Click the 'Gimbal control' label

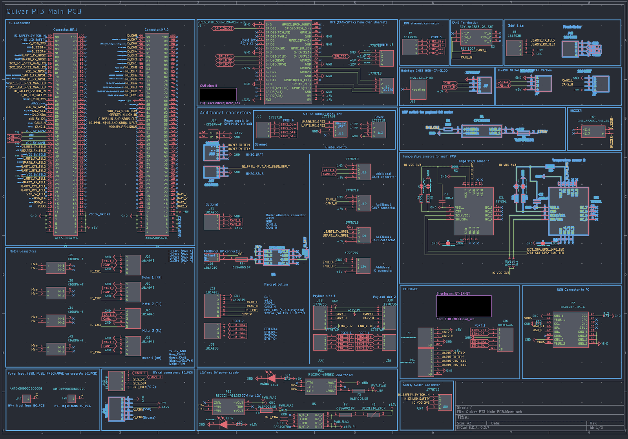pyautogui.click(x=336, y=148)
